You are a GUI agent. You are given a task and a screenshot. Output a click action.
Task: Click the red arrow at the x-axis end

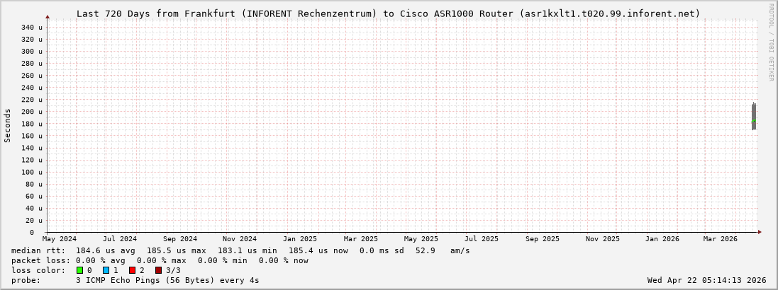759,232
